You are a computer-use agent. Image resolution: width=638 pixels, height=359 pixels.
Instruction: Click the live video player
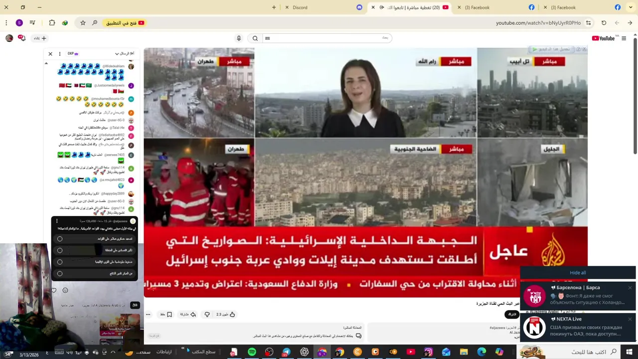[x=365, y=172]
